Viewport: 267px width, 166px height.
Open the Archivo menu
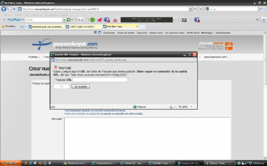(8, 15)
